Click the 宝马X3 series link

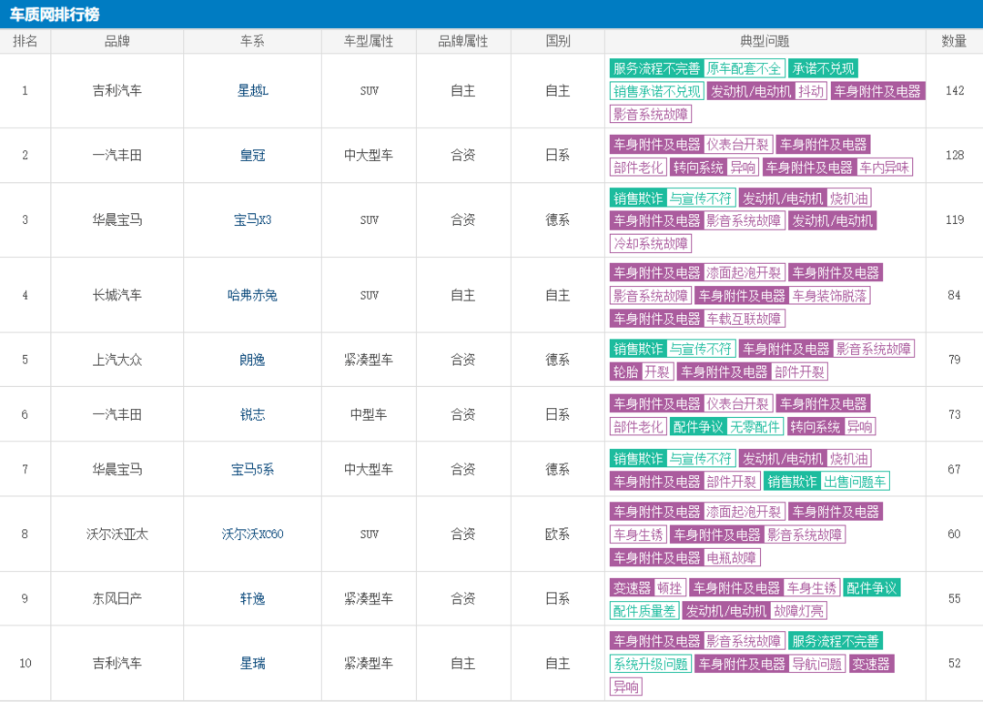click(253, 219)
